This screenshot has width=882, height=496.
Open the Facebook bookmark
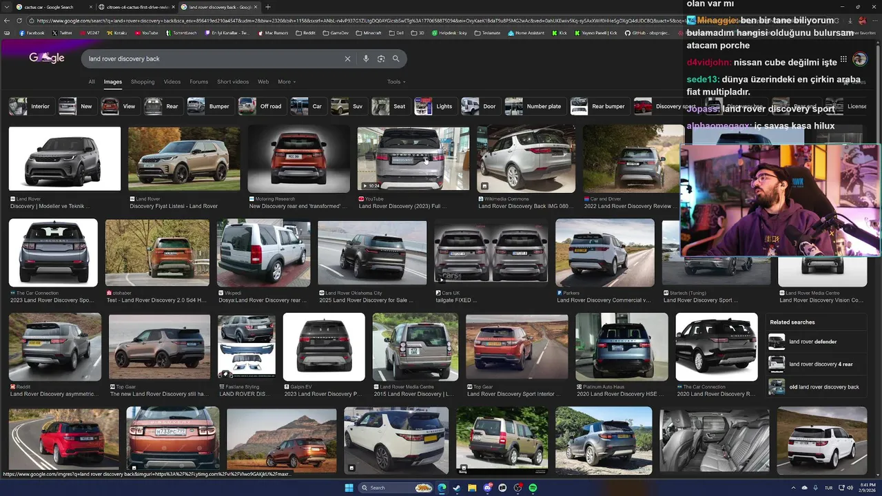[32, 33]
